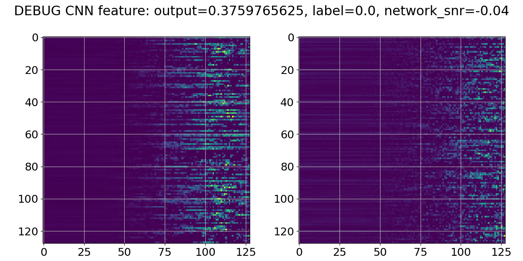Click x-axis tick label 100 on left plot

[x=205, y=252]
